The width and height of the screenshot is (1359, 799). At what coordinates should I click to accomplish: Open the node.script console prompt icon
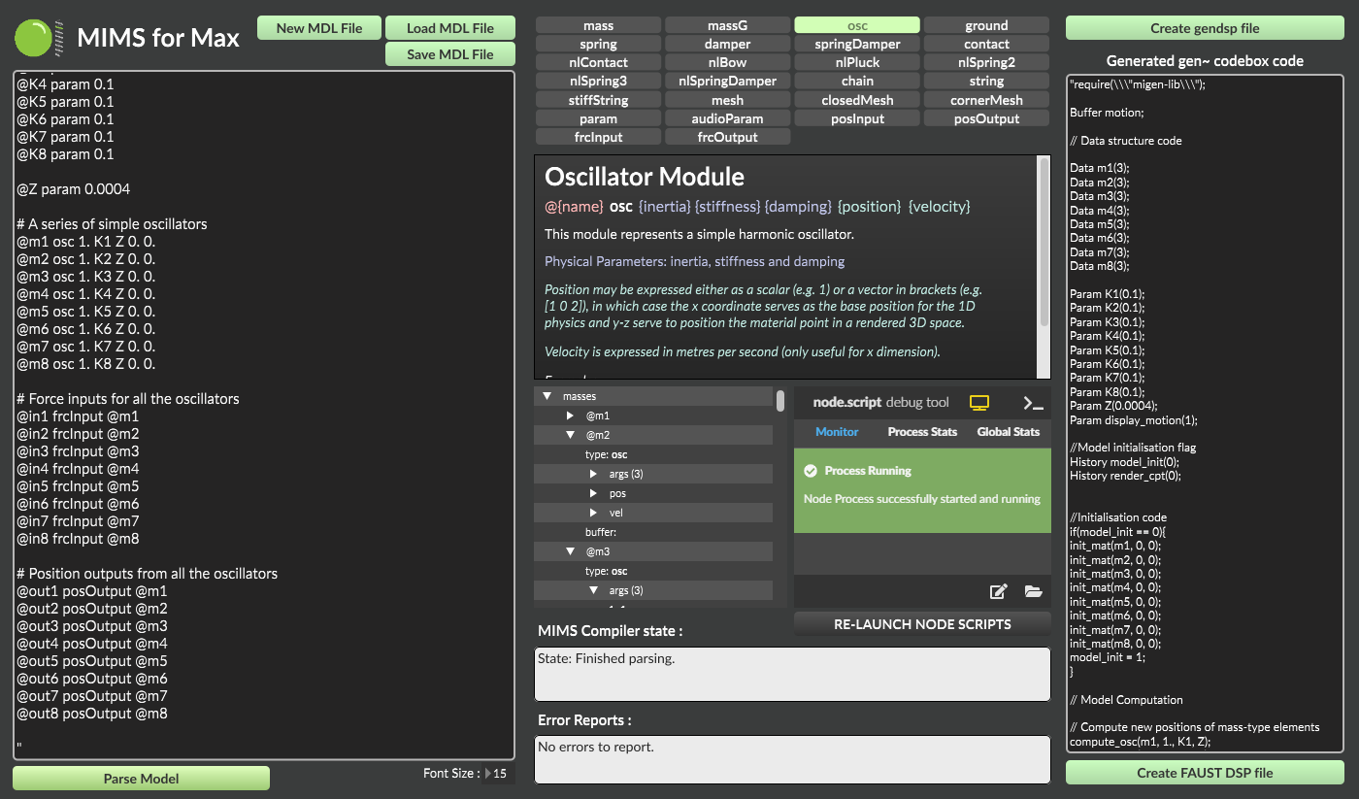[1033, 403]
